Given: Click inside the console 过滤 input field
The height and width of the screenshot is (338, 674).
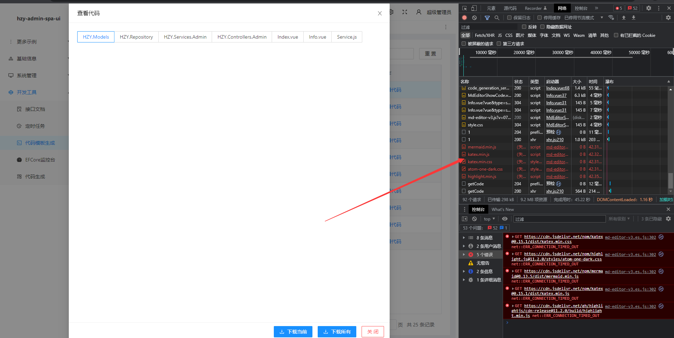Looking at the screenshot, I should pos(560,219).
